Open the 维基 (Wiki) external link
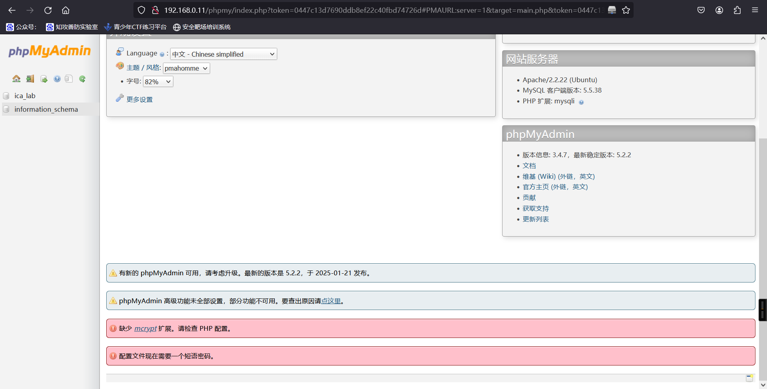The width and height of the screenshot is (767, 389). [558, 176]
